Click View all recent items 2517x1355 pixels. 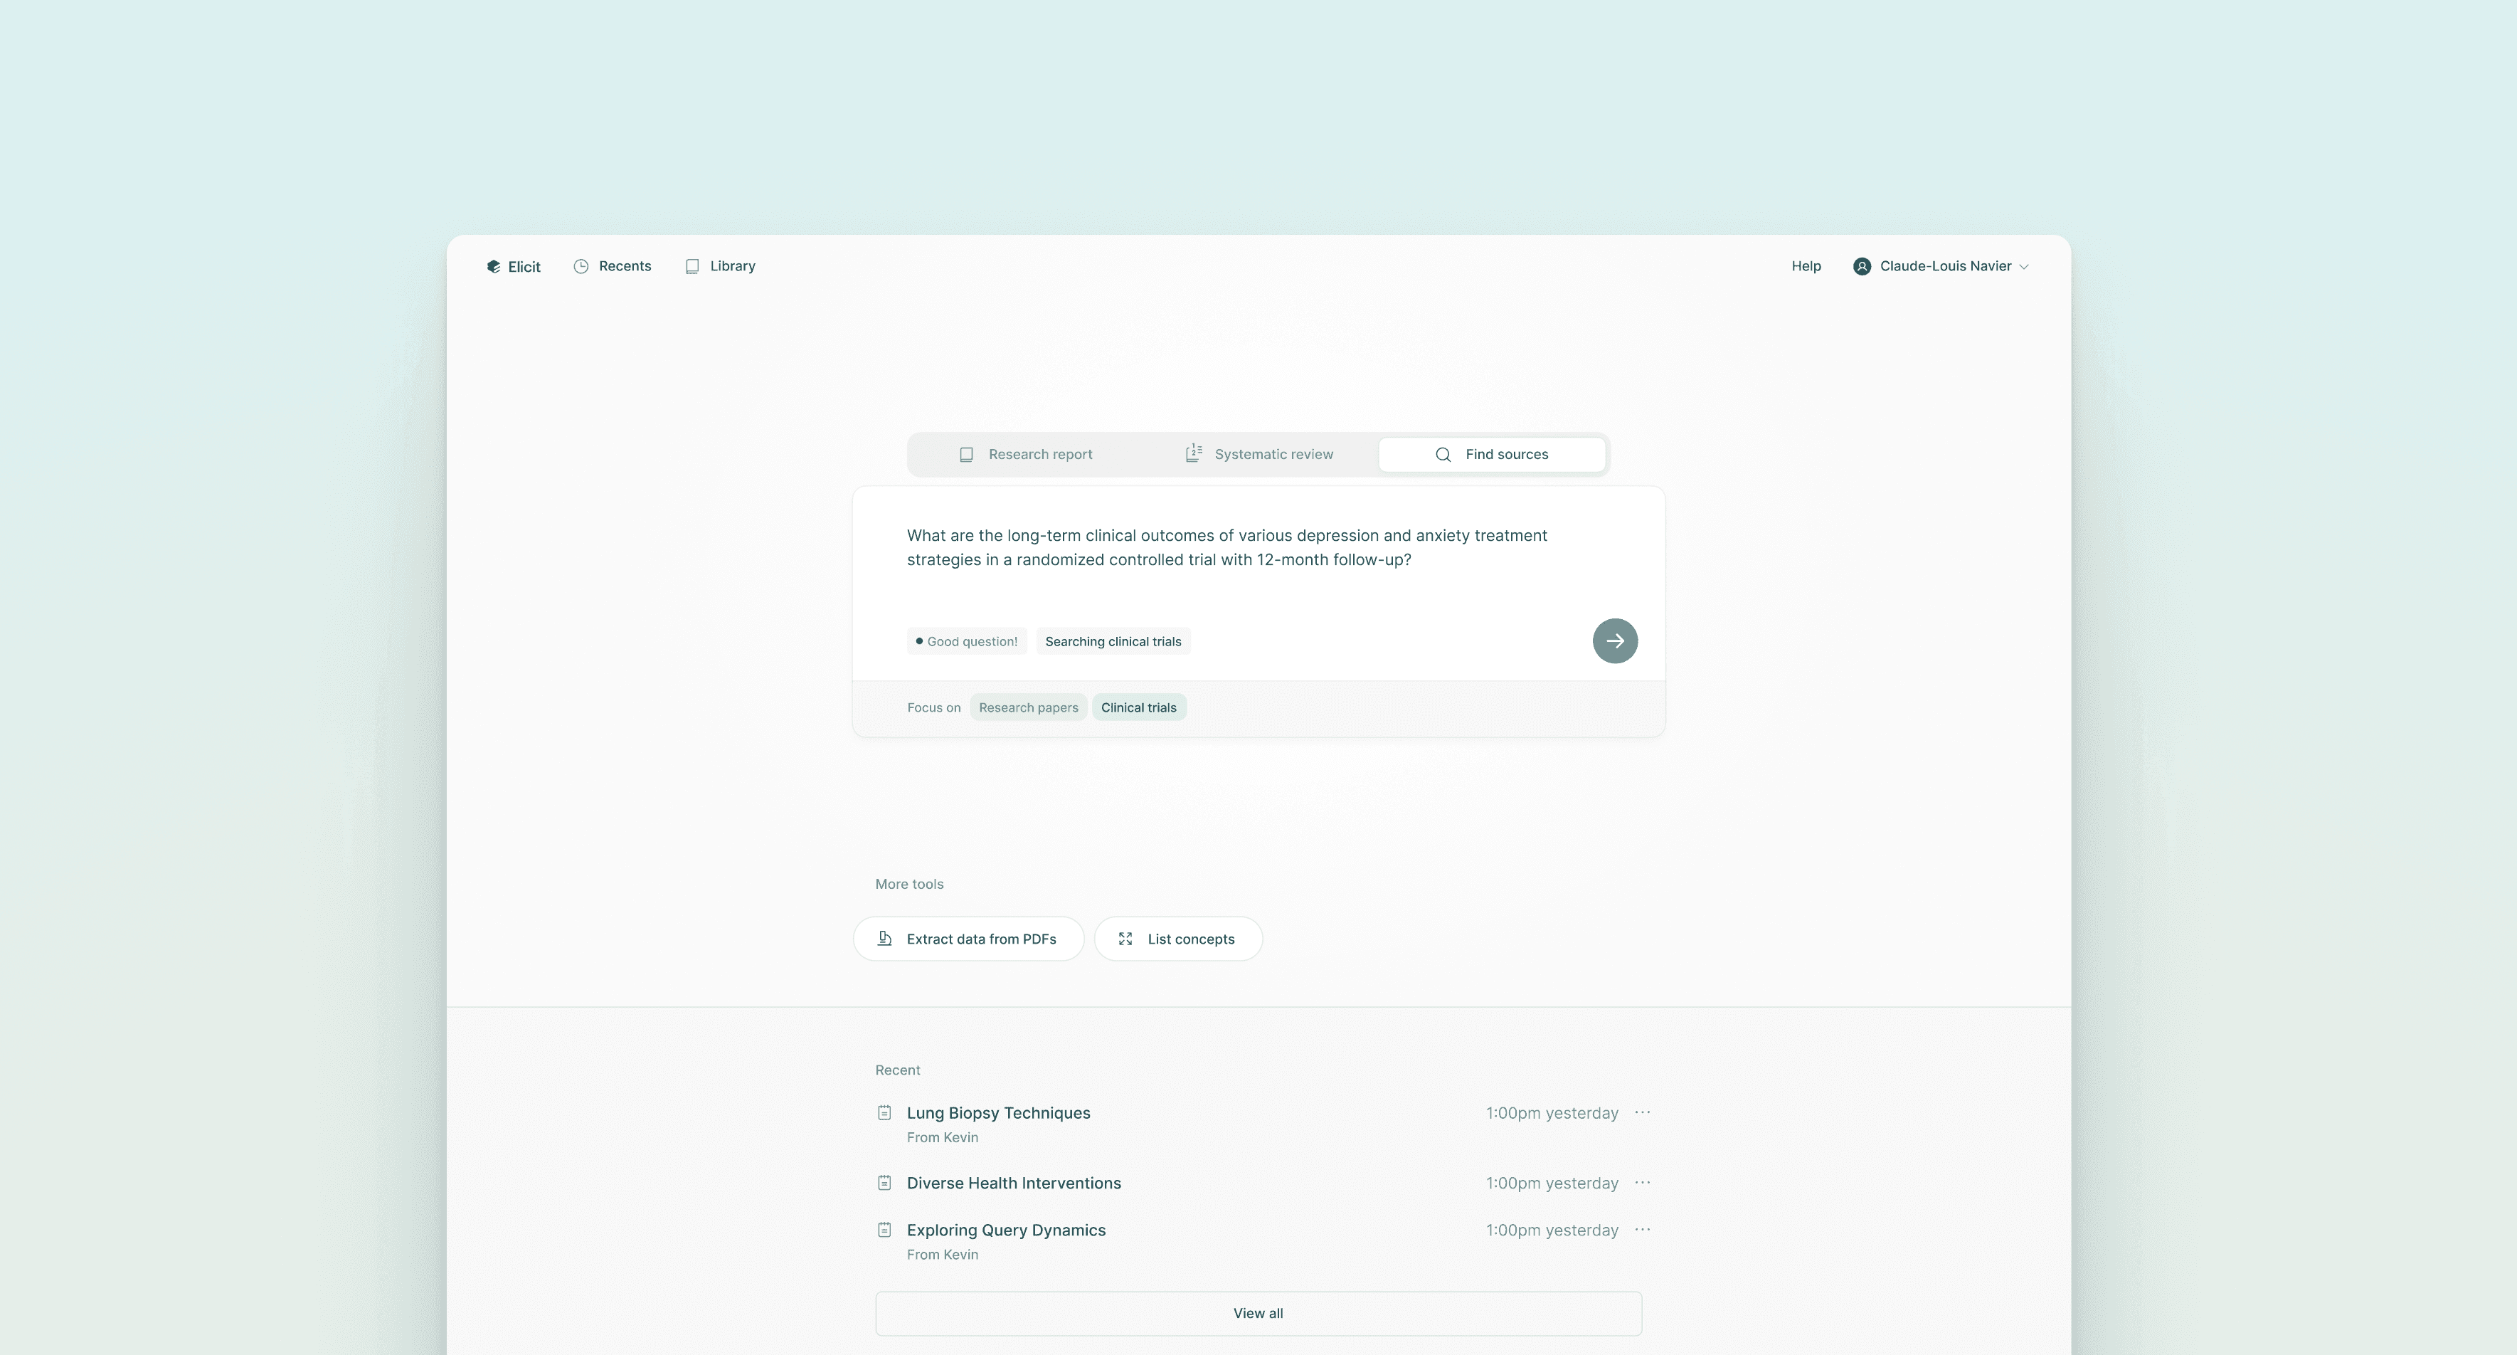pos(1258,1313)
